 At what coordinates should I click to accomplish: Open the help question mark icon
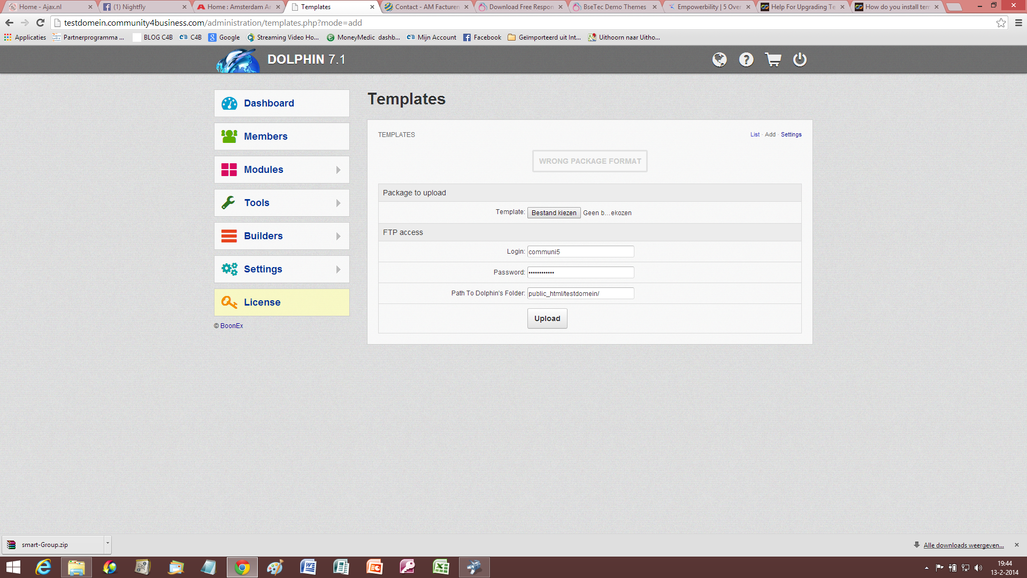point(746,59)
